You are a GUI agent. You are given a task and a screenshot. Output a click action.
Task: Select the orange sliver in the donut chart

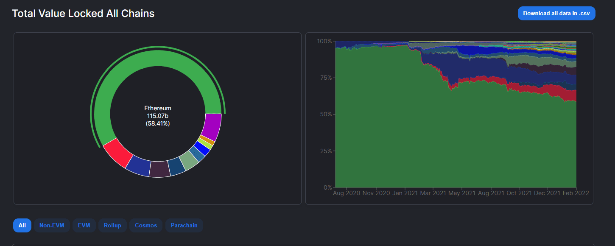pos(207,140)
